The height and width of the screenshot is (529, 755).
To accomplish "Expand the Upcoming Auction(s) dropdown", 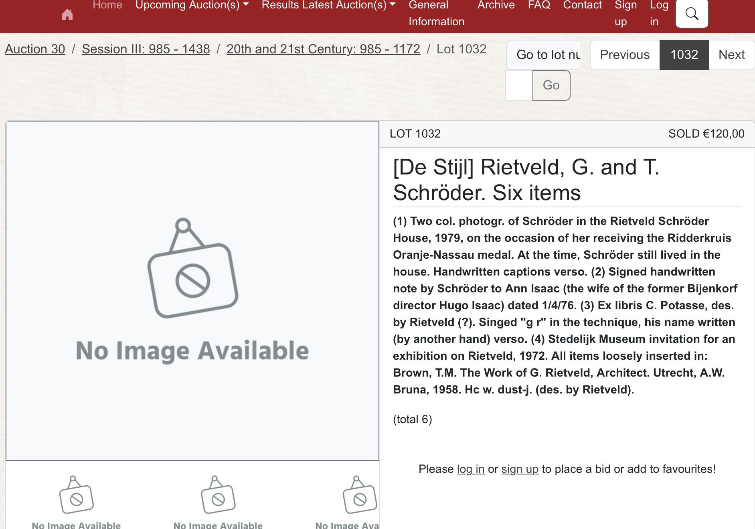I will 192,5.
